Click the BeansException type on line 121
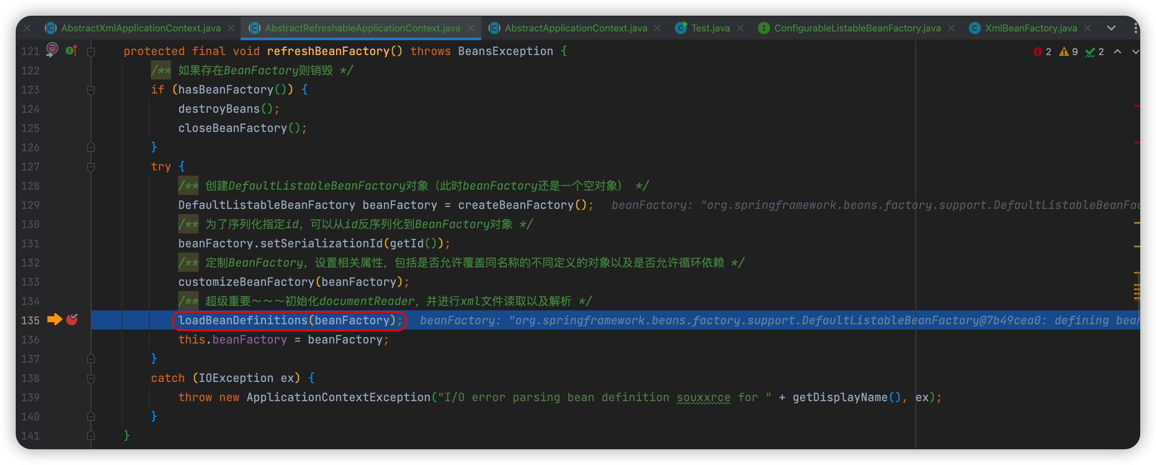 click(x=505, y=52)
